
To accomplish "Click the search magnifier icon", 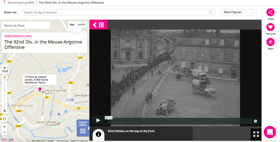I will 211,12.
